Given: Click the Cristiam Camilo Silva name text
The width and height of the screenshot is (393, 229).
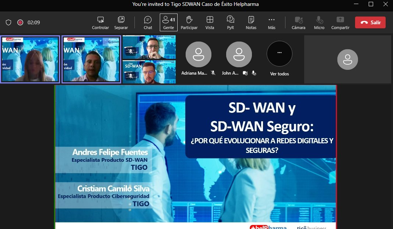Looking at the screenshot, I should click(113, 189).
